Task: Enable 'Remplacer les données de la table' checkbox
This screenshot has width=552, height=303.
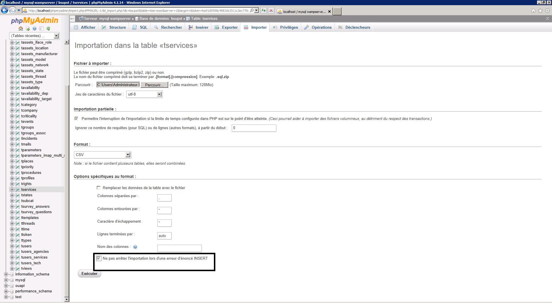Action: 99,188
